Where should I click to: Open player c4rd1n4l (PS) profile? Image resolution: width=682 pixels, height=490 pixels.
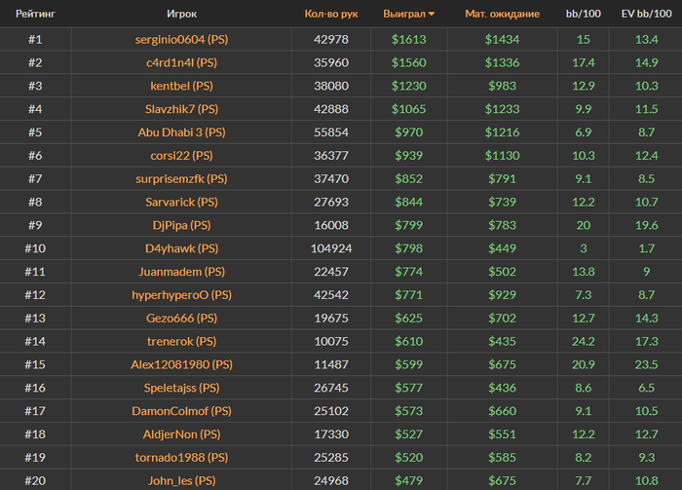pos(182,62)
